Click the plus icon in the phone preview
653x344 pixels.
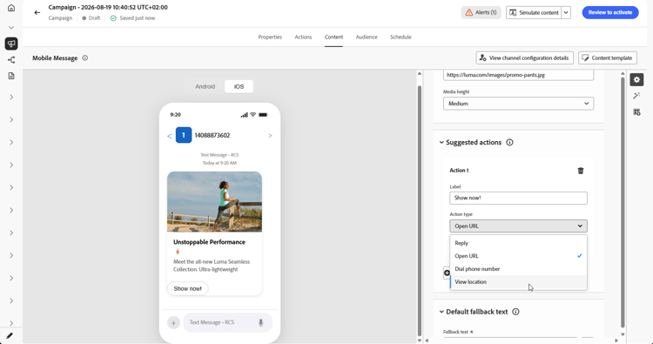coord(173,322)
